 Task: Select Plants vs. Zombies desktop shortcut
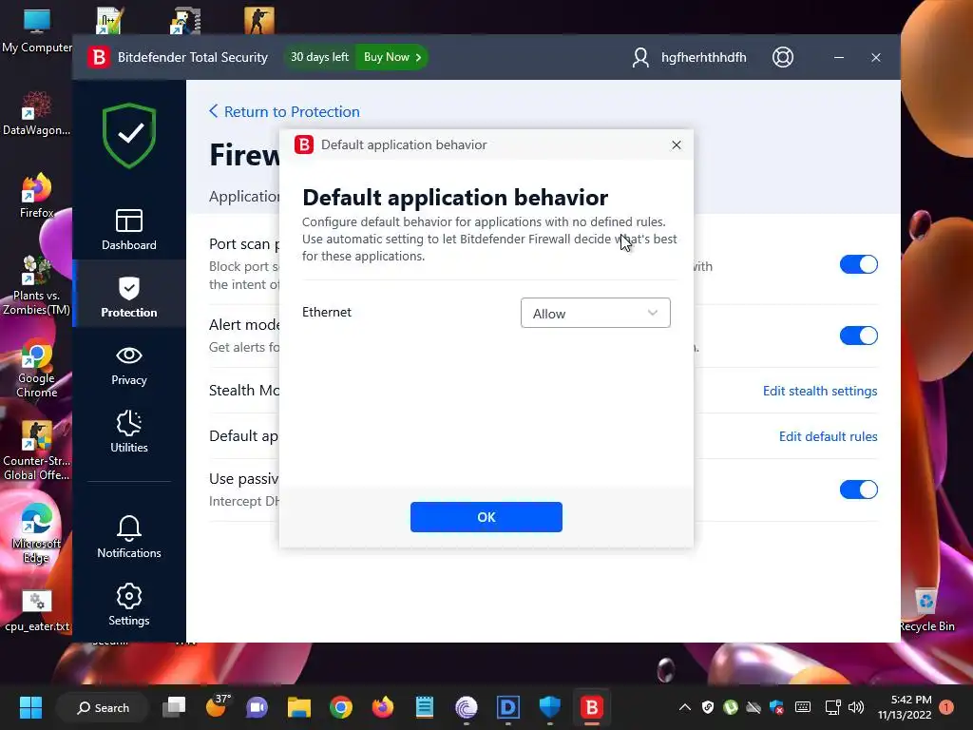pos(36,285)
